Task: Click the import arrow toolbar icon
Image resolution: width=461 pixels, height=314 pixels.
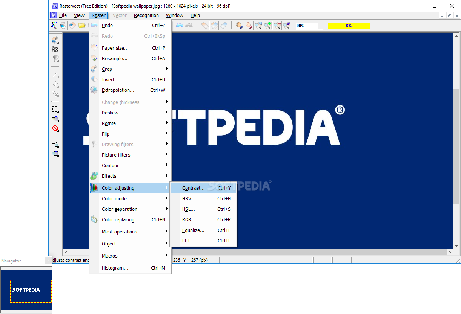Action: coord(72,26)
